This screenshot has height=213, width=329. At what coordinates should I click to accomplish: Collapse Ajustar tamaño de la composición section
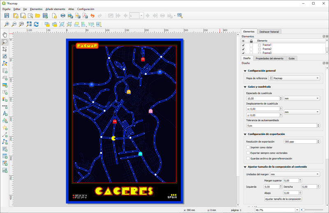(x=245, y=167)
